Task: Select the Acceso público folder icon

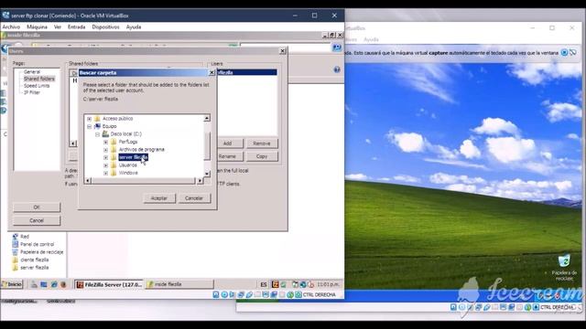Action: tap(98, 119)
